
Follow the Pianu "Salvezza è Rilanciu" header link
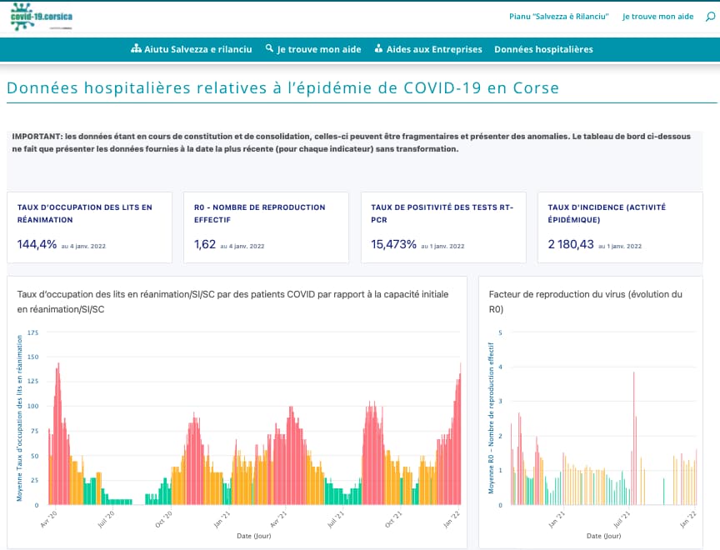point(558,17)
